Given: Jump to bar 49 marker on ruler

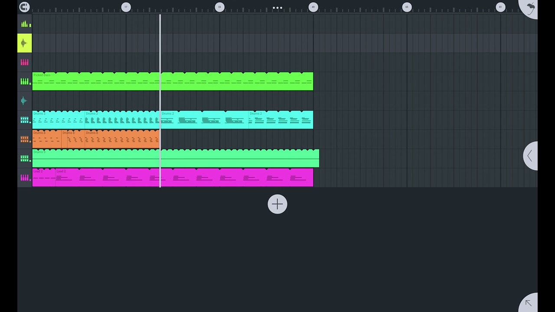Looking at the screenshot, I should (313, 7).
